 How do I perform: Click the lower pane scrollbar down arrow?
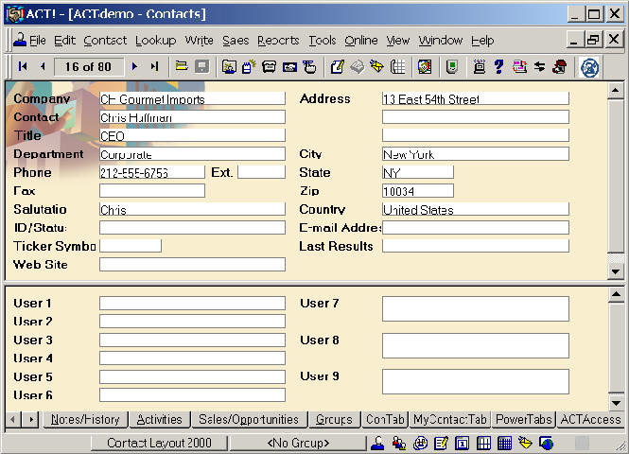(x=616, y=403)
